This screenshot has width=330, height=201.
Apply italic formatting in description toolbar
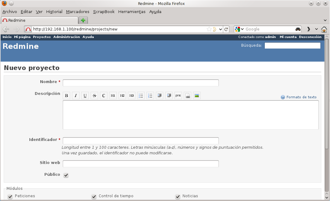point(75,96)
